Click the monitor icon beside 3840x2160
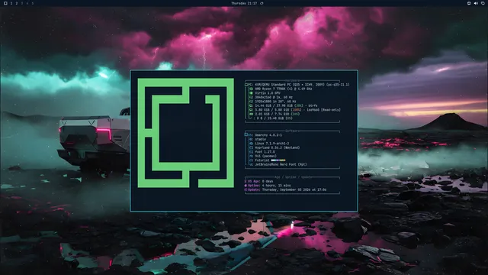 (251, 97)
